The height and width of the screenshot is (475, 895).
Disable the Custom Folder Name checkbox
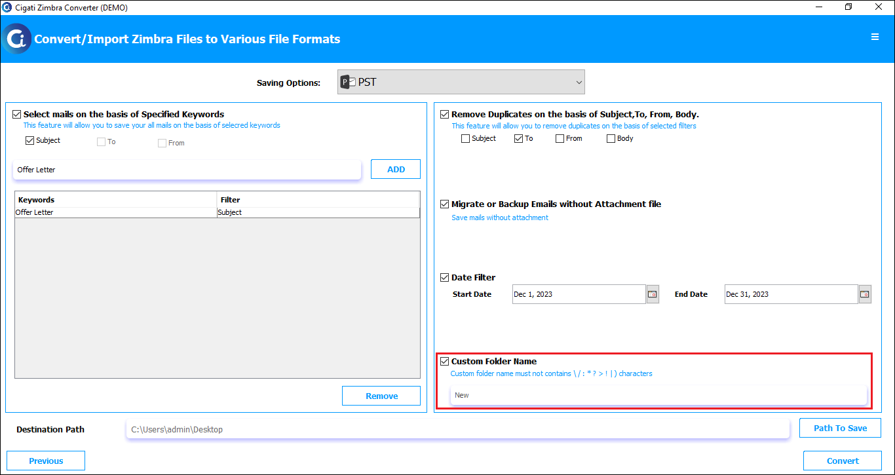pyautogui.click(x=445, y=361)
